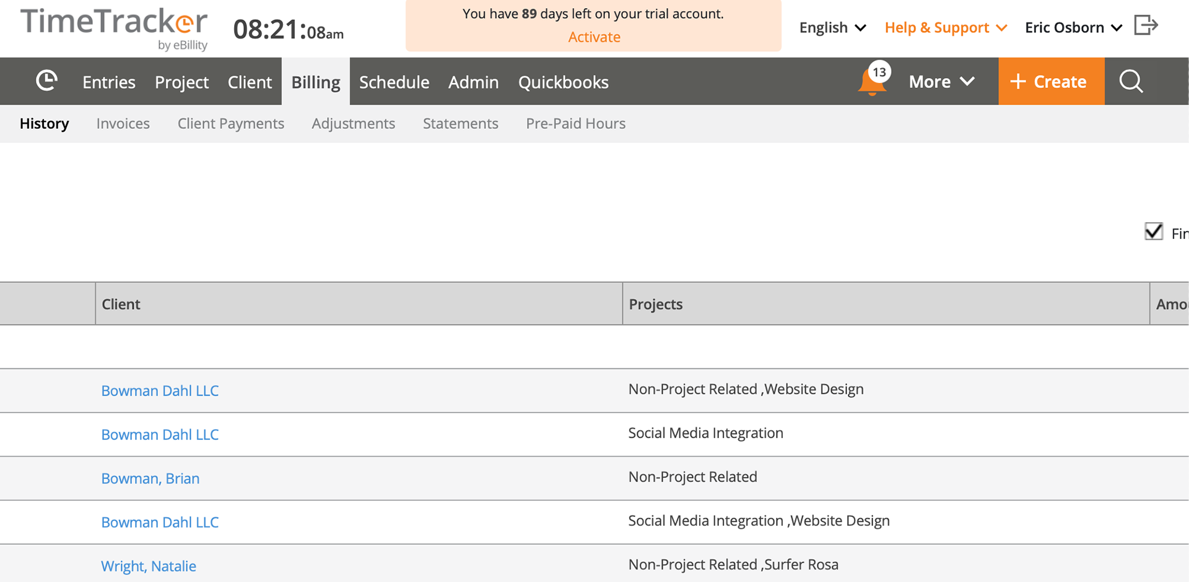Open the Bowman, Brian client link
Image resolution: width=1189 pixels, height=582 pixels.
pyautogui.click(x=150, y=479)
